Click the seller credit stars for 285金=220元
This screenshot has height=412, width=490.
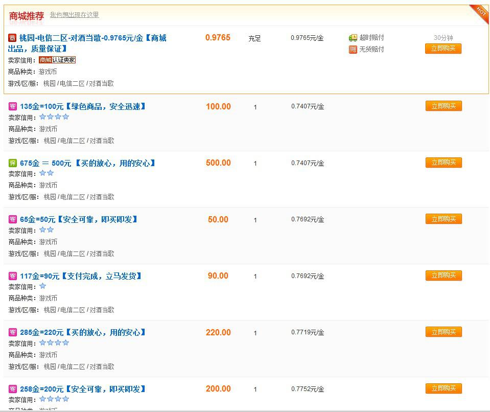[54, 342]
